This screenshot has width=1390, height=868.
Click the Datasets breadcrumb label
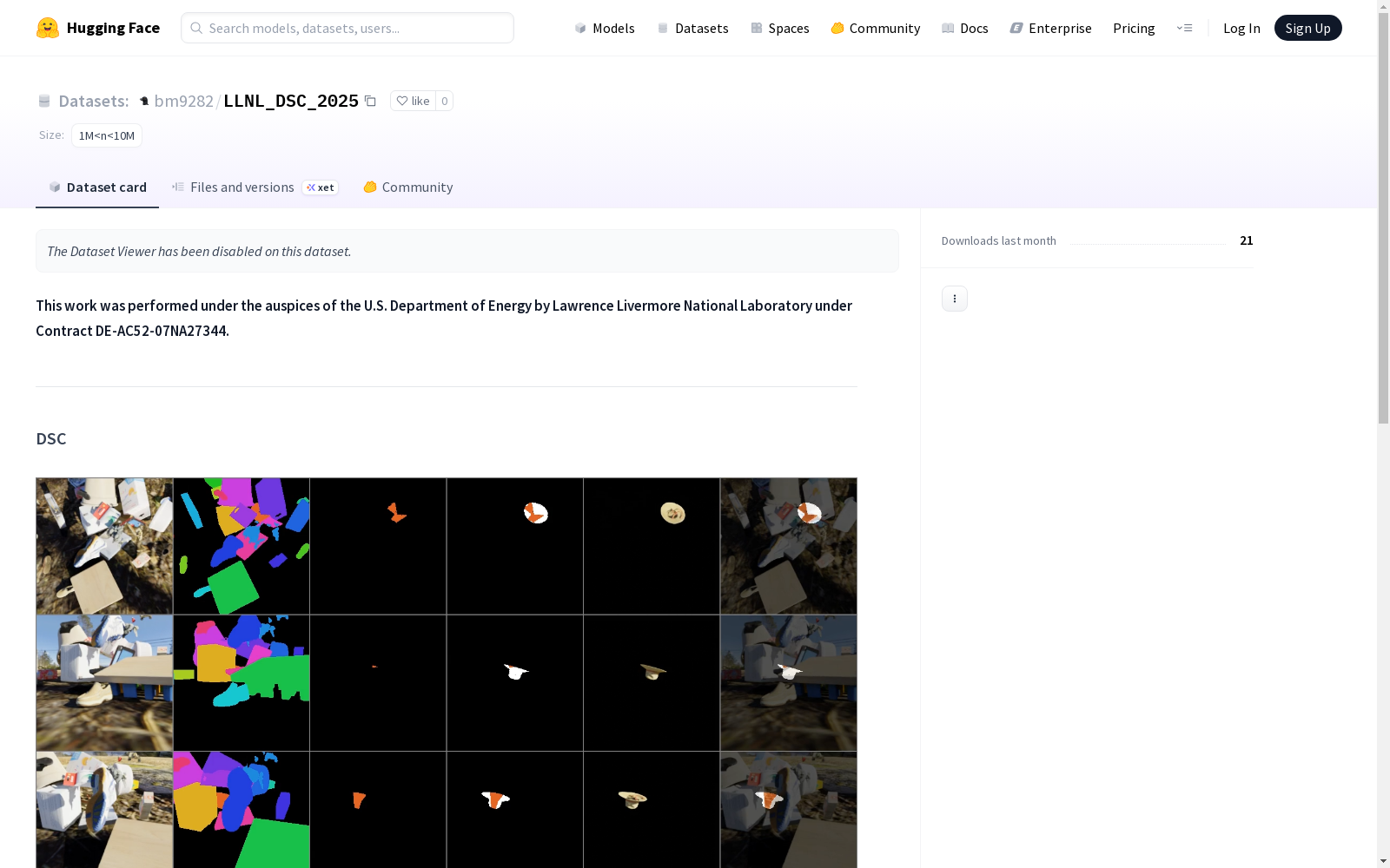93,101
